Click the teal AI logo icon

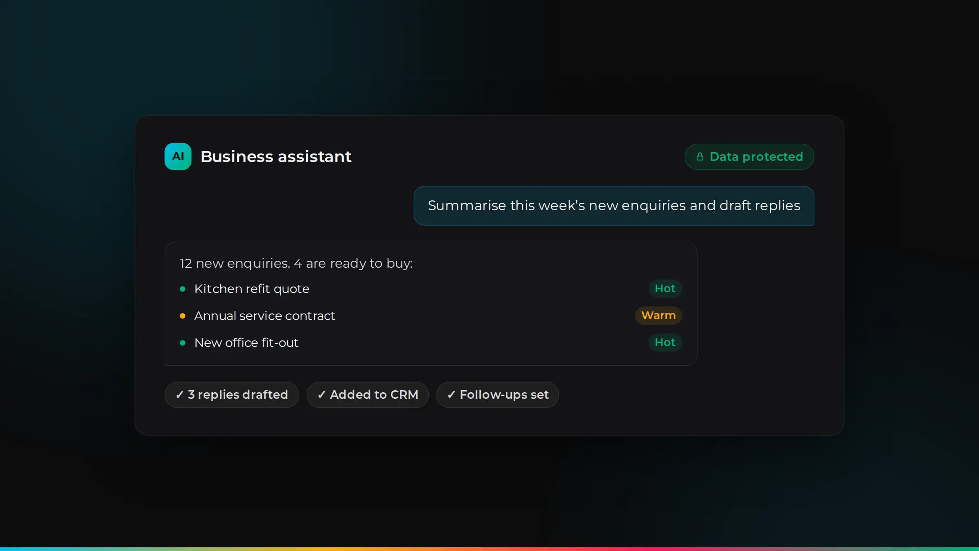[x=178, y=156]
